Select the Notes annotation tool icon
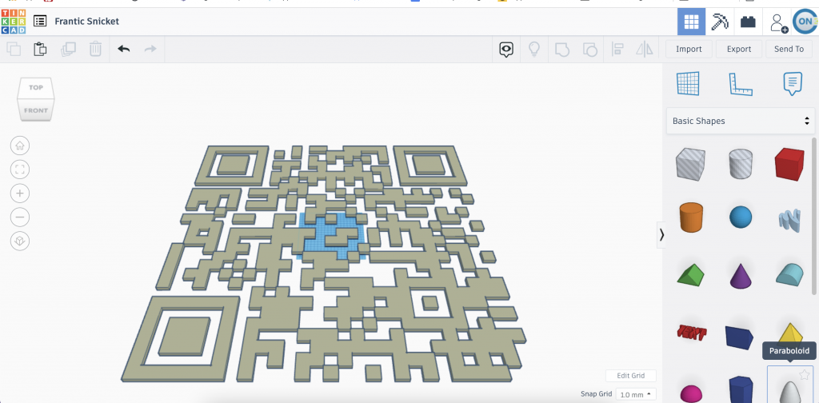The image size is (819, 403). pyautogui.click(x=793, y=83)
